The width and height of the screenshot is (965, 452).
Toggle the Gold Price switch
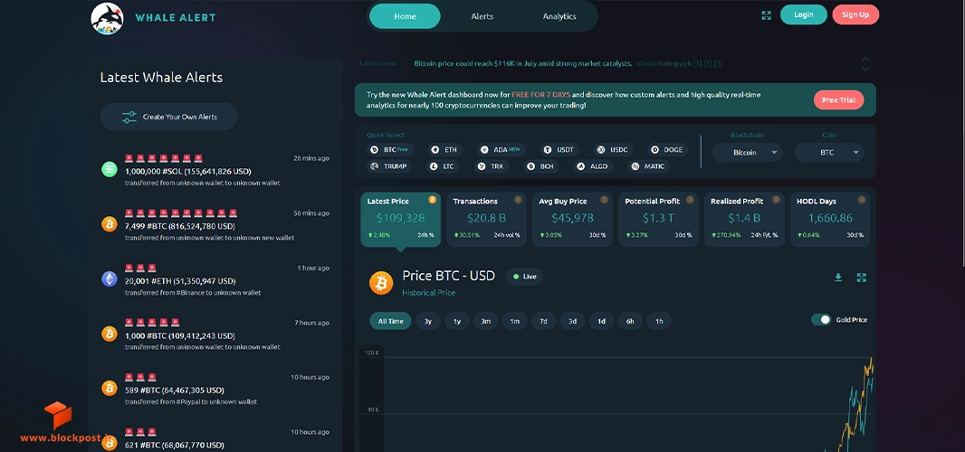point(821,320)
